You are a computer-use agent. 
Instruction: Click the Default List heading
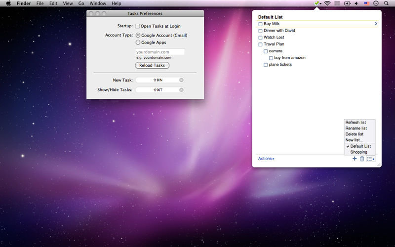click(270, 17)
